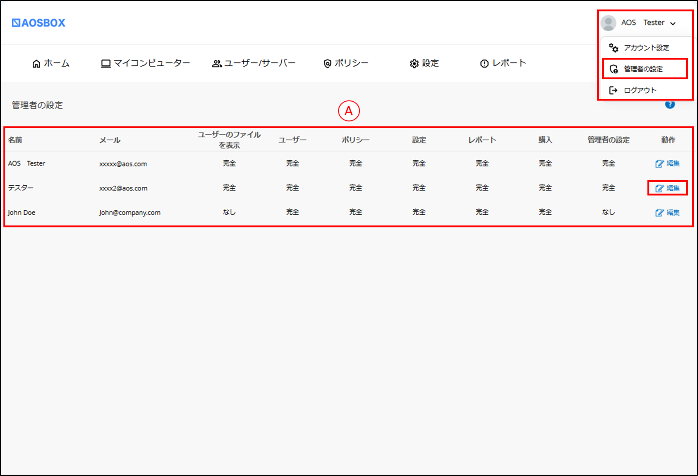Edit the John Doe administrator row

(x=668, y=212)
